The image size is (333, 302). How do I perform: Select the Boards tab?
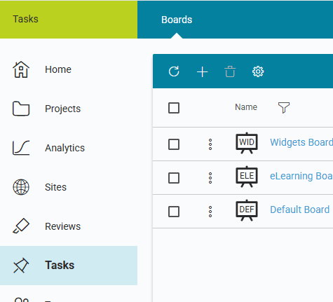(x=177, y=20)
